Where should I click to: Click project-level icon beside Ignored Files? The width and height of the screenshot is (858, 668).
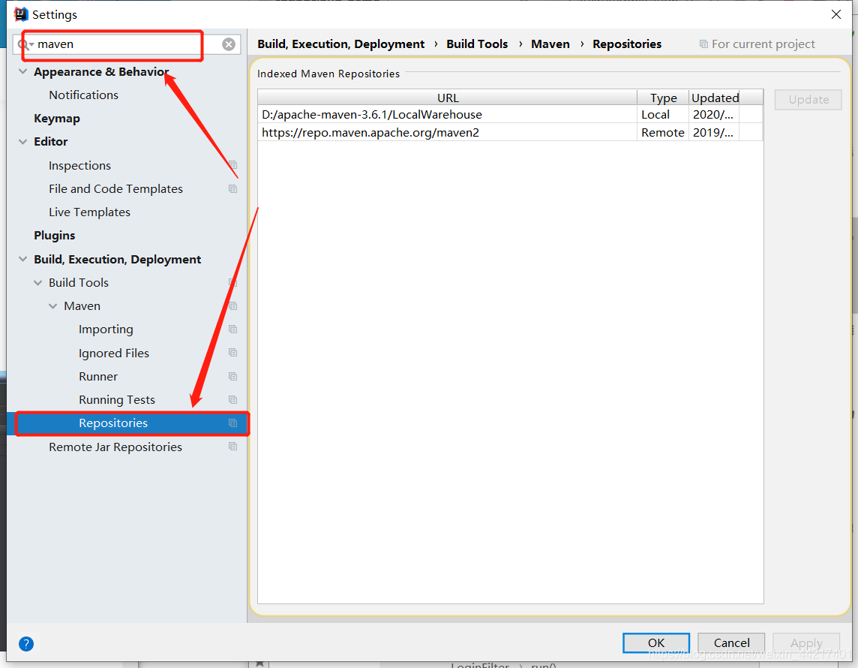(233, 353)
